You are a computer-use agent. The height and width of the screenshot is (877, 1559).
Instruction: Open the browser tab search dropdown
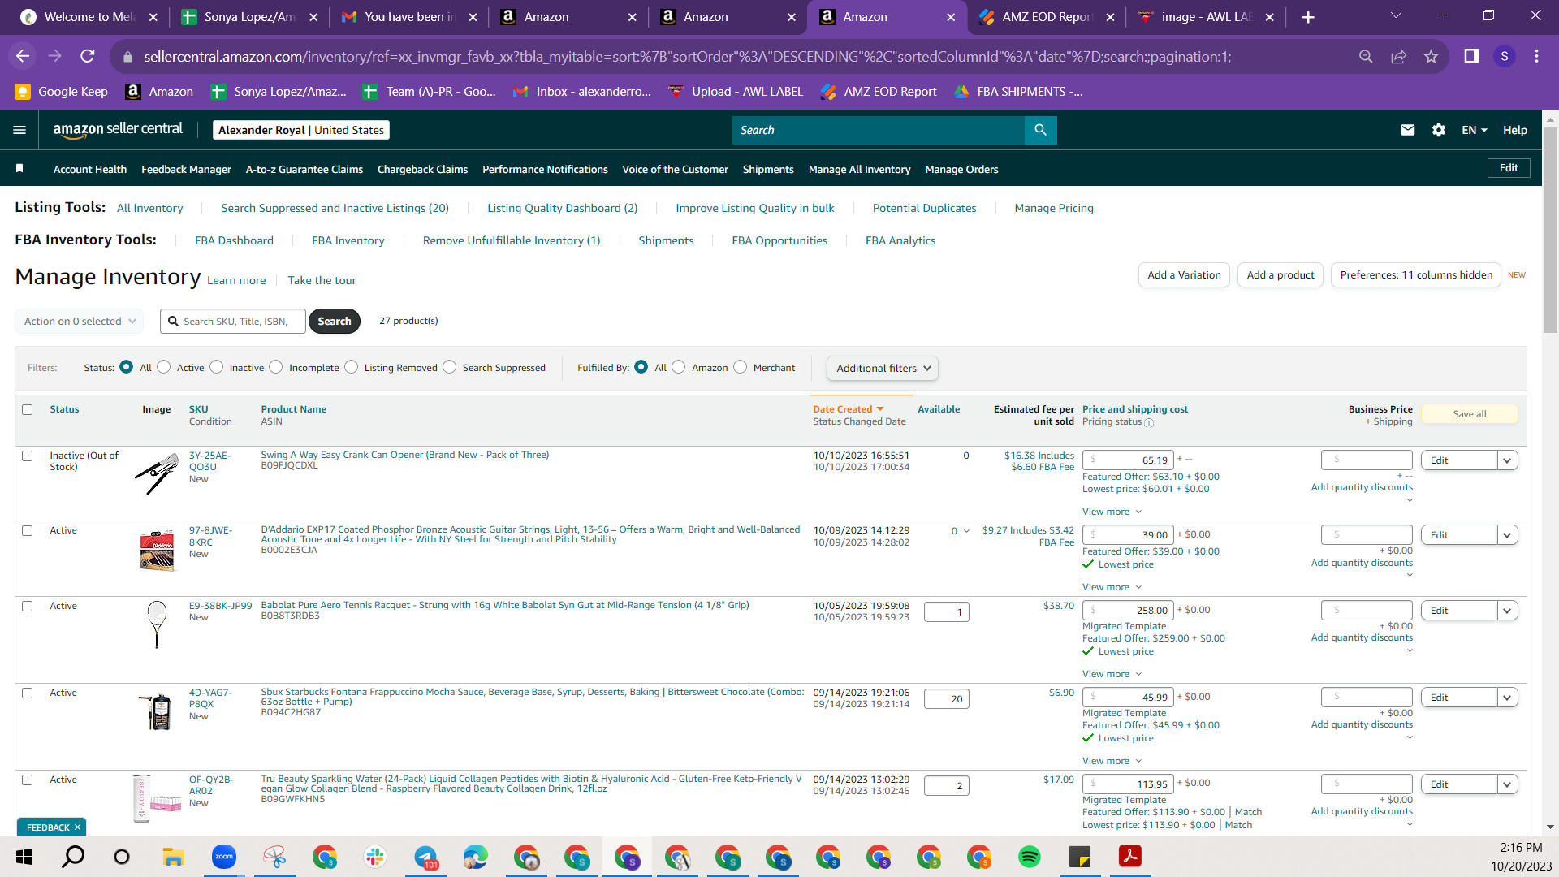(x=1396, y=16)
